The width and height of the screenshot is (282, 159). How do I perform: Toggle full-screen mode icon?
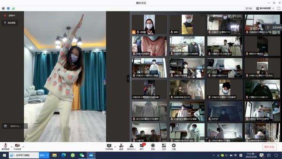[x=279, y=8]
